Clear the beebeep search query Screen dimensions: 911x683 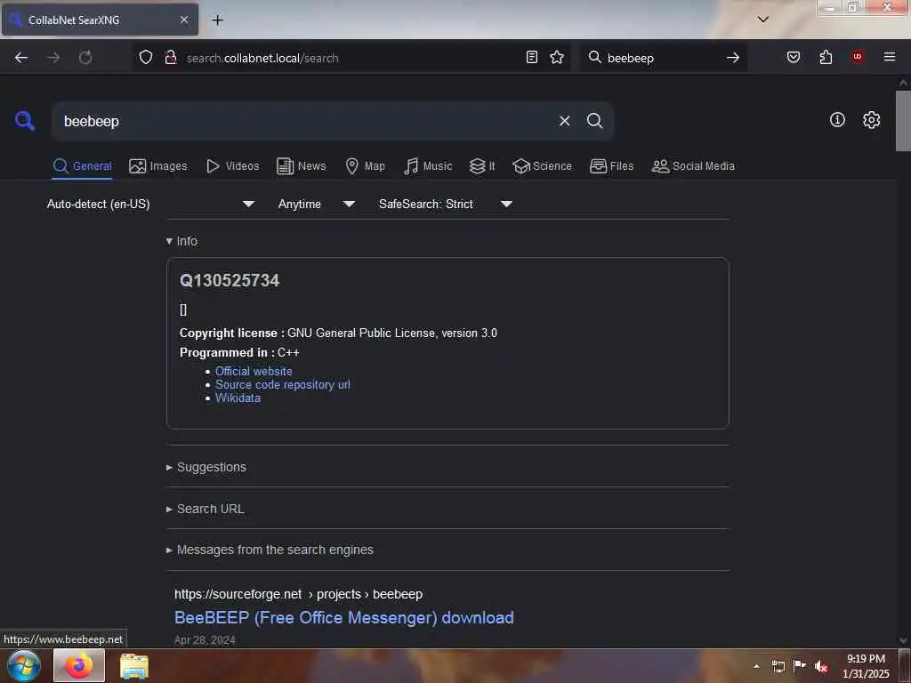564,121
